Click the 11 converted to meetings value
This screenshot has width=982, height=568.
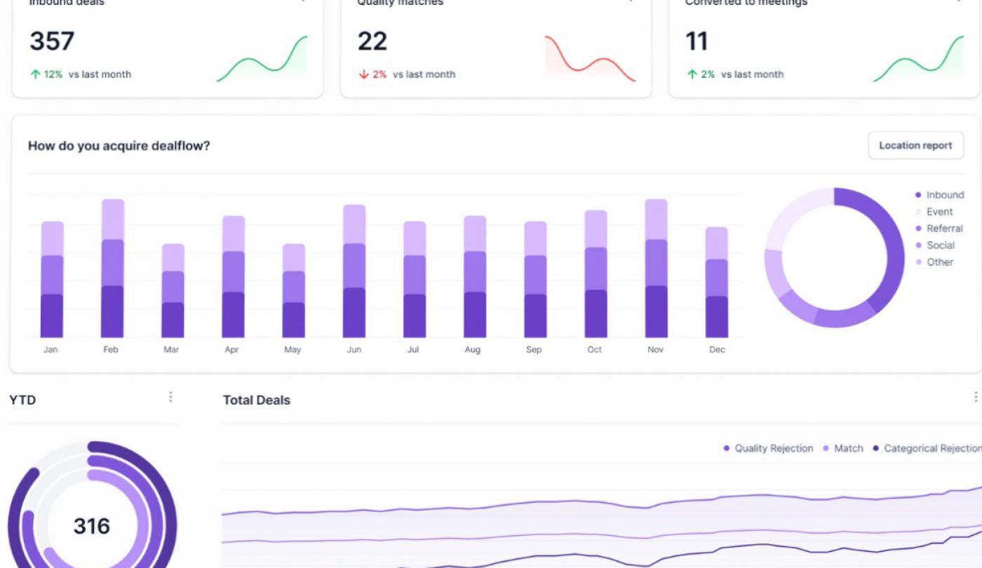pyautogui.click(x=697, y=41)
